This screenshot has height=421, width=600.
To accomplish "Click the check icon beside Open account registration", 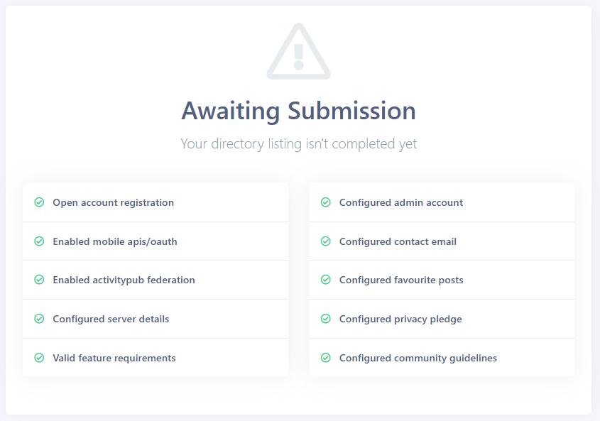I will (40, 202).
